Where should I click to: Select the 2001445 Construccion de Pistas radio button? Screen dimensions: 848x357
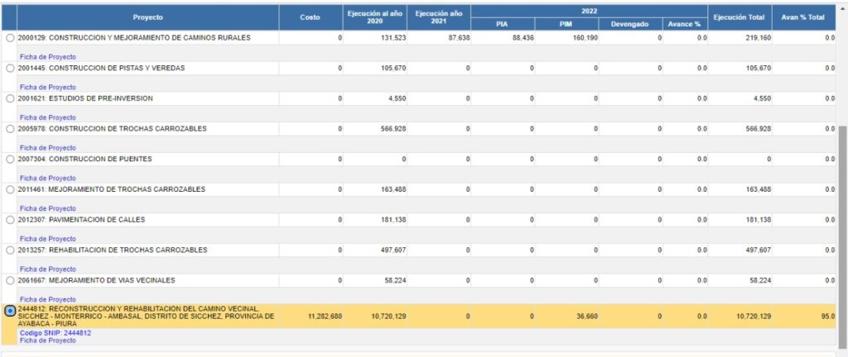tap(10, 69)
